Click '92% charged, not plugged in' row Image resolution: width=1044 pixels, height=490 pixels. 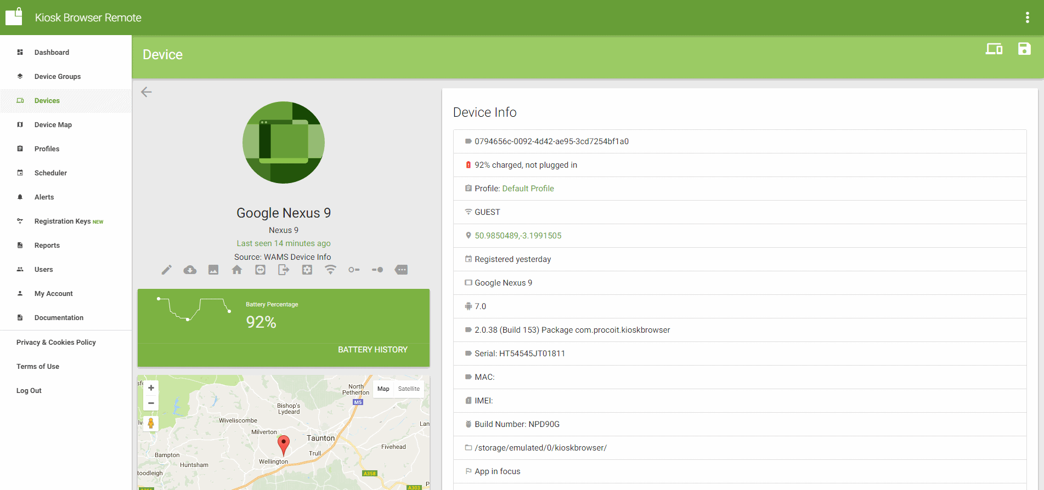click(740, 165)
